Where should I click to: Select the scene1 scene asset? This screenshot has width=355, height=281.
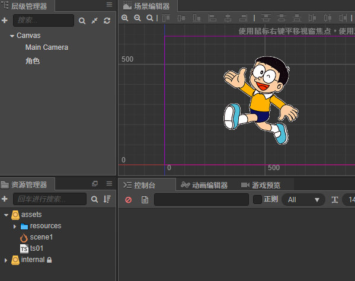click(41, 237)
